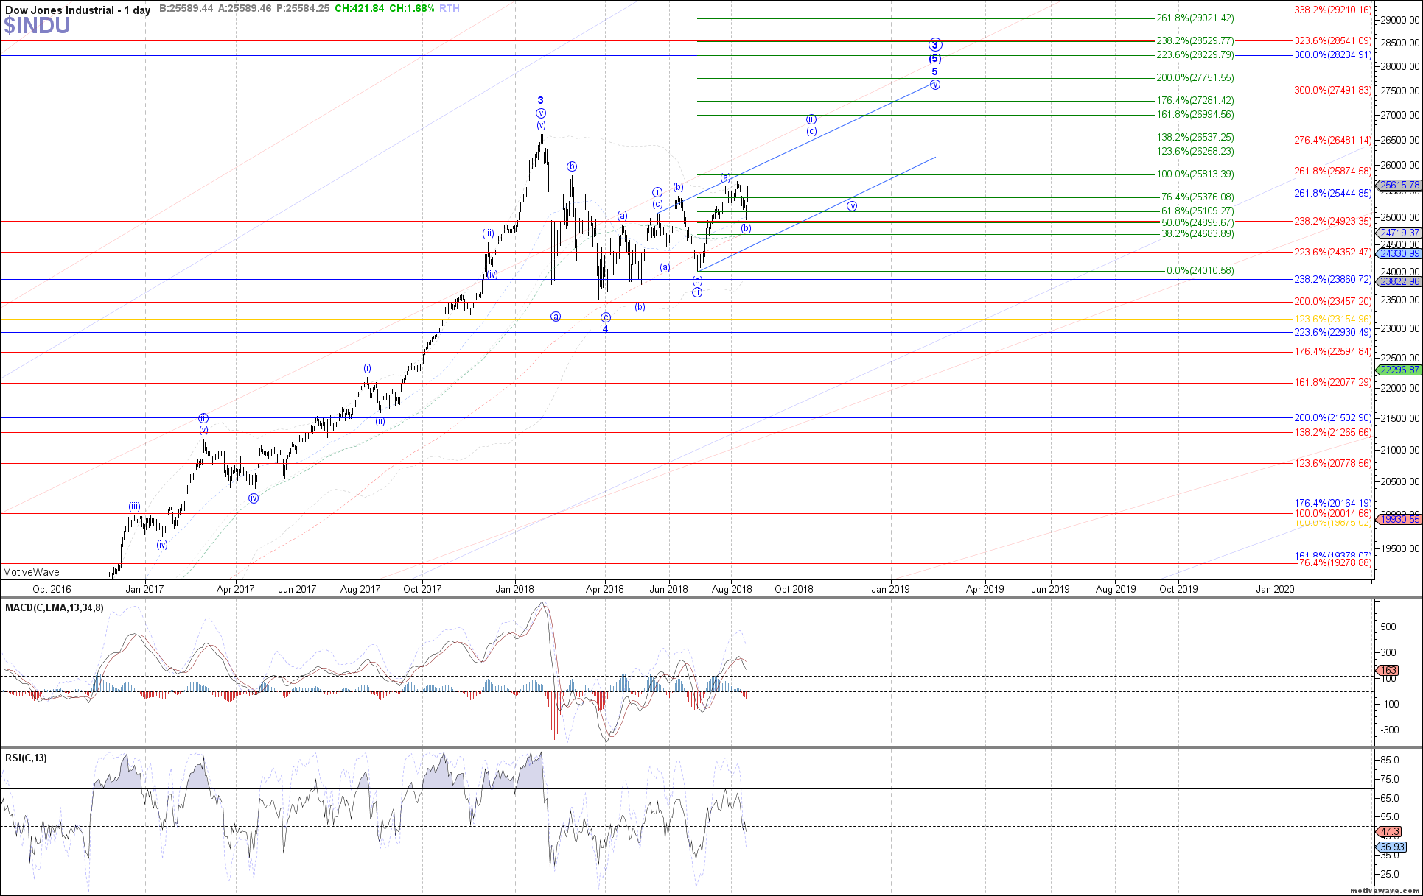Click the B:25589.44 bid value
1423x896 pixels.
(186, 8)
